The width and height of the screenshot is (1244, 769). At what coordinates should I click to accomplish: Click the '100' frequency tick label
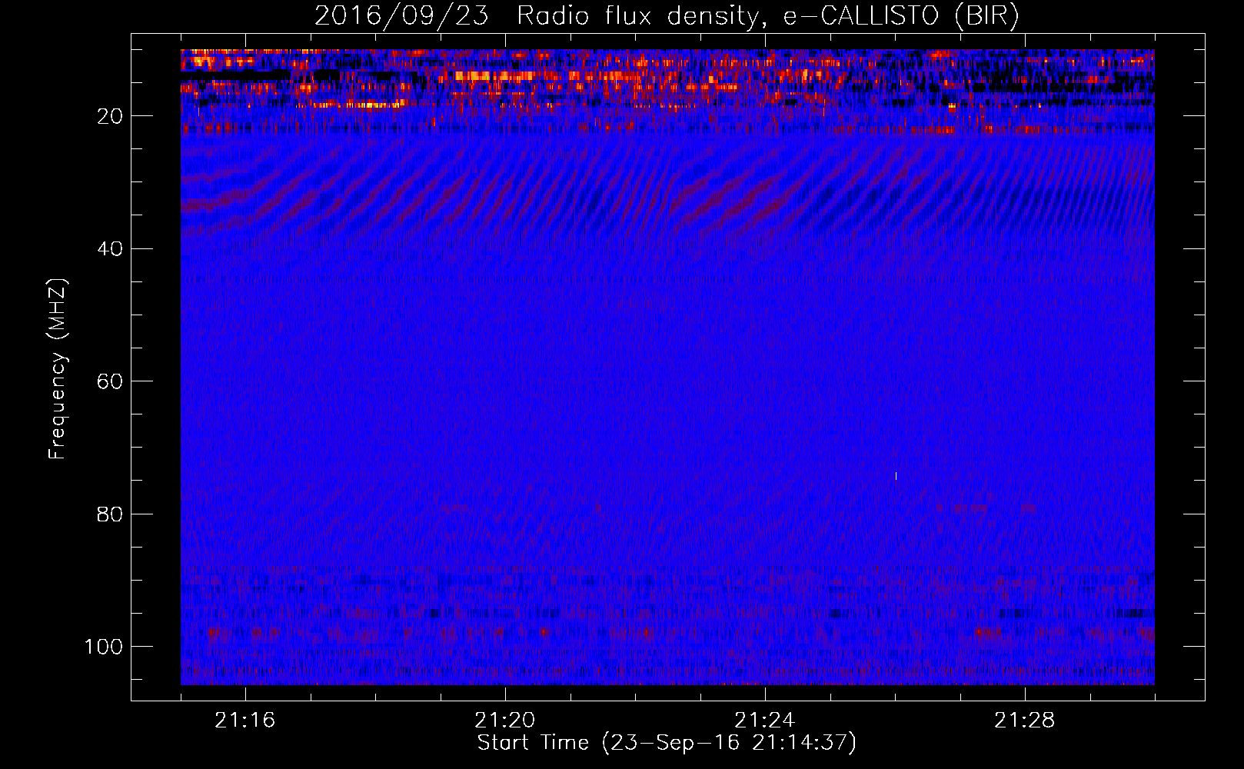point(104,647)
